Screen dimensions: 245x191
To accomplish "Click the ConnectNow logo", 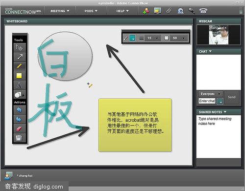I will tap(23, 11).
